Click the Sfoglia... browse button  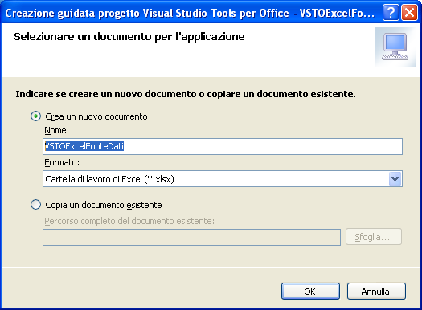[374, 237]
